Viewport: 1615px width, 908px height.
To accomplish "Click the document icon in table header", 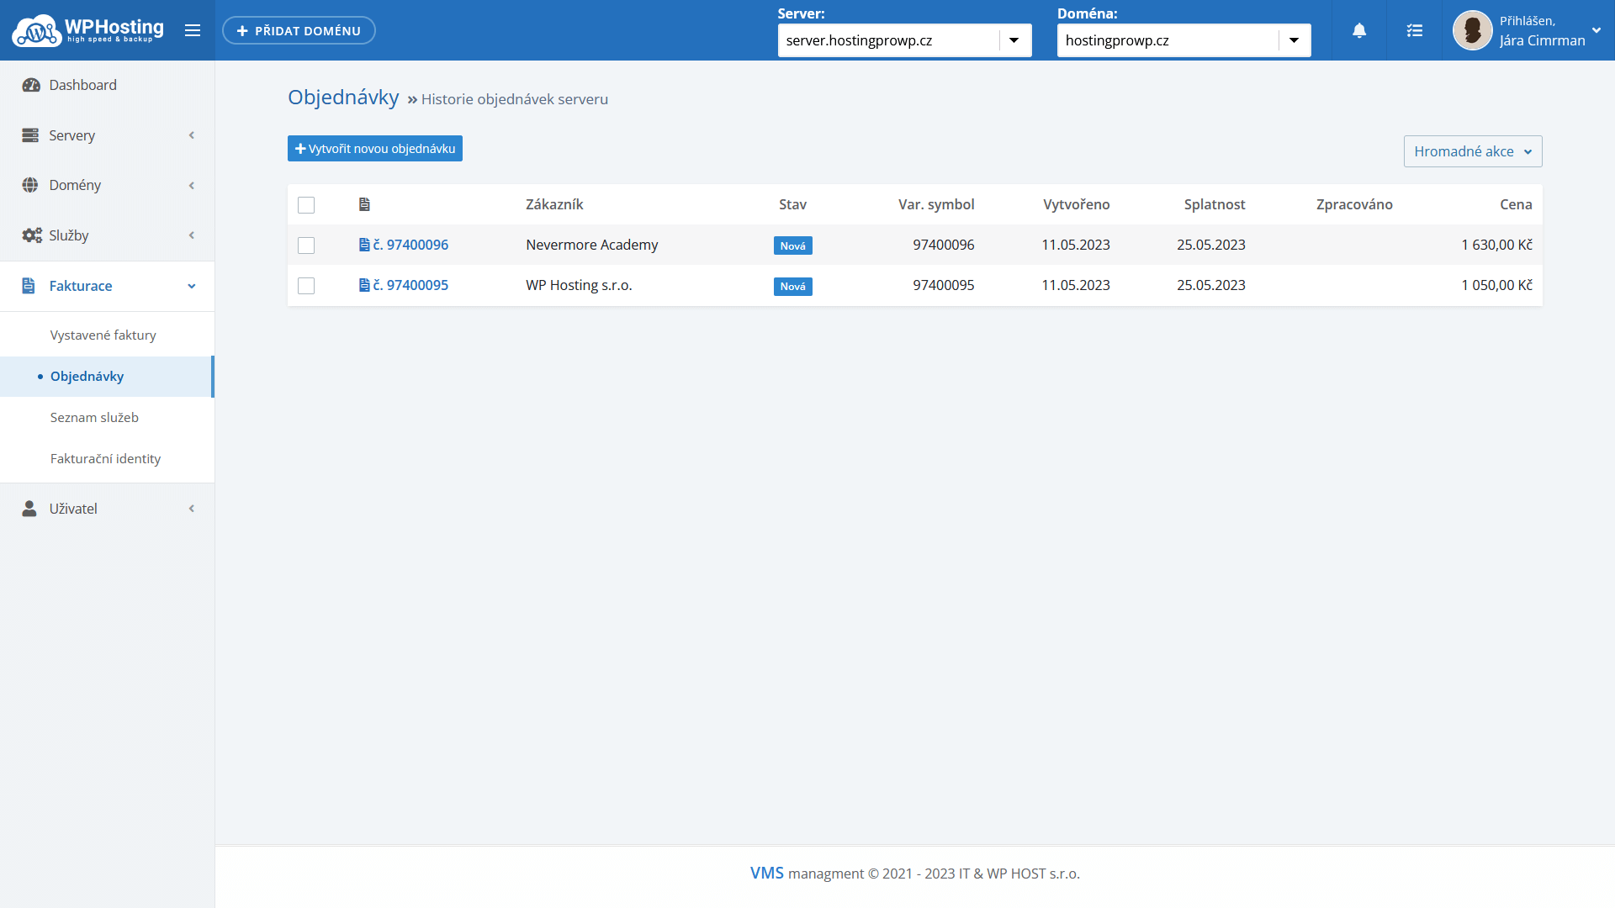I will click(x=364, y=204).
